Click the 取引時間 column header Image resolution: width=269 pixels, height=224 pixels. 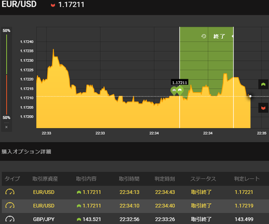click(x=129, y=179)
